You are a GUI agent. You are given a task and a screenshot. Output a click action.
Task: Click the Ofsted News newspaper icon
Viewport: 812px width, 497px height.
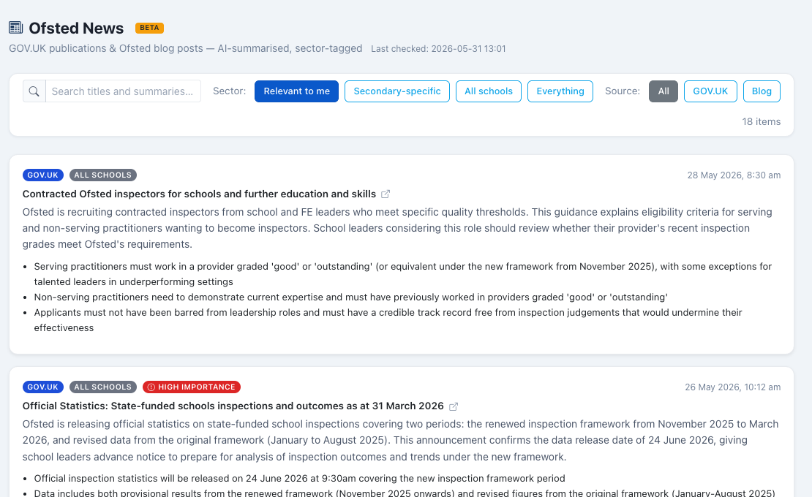[16, 28]
